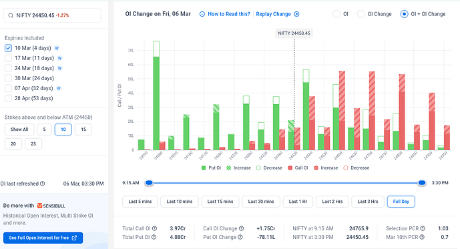
Task: Open the Replay Change link
Action: click(274, 14)
